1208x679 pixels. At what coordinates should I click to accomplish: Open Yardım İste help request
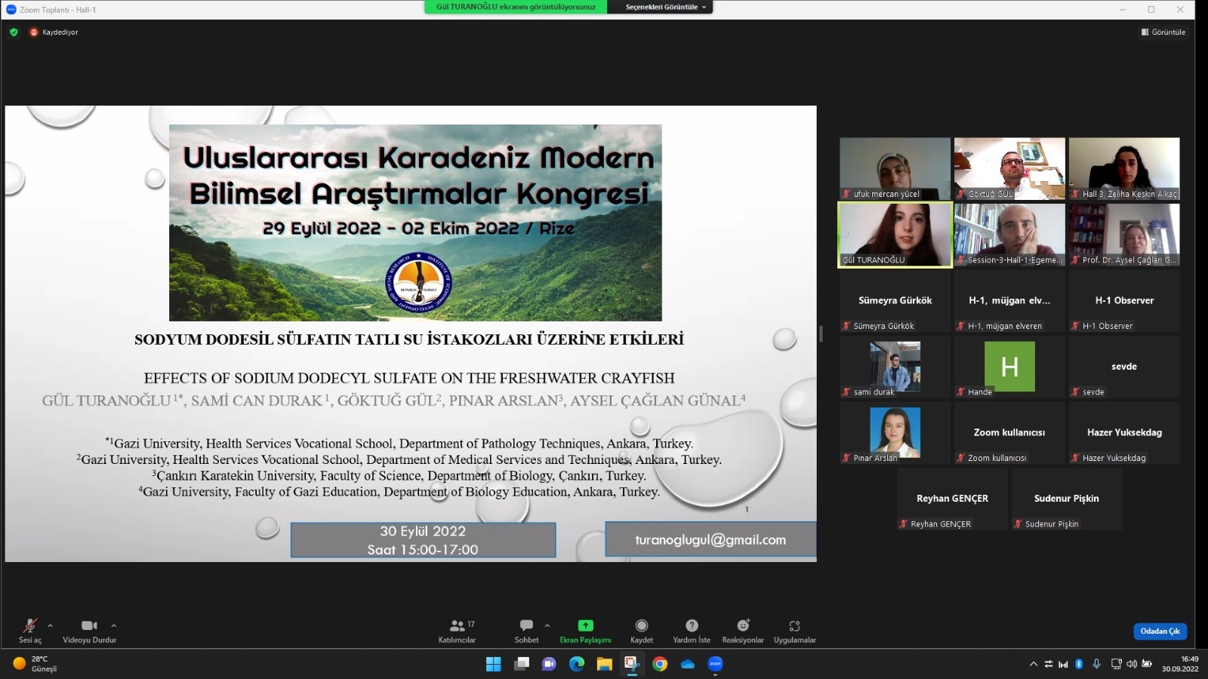692,631
